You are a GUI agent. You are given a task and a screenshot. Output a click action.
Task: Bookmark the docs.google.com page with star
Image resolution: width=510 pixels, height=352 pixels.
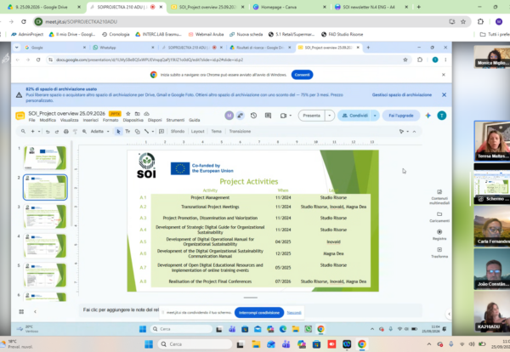point(405,60)
